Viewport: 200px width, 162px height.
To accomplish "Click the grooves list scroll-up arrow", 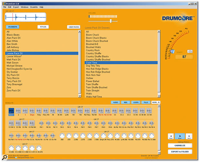I will [x=159, y=31].
